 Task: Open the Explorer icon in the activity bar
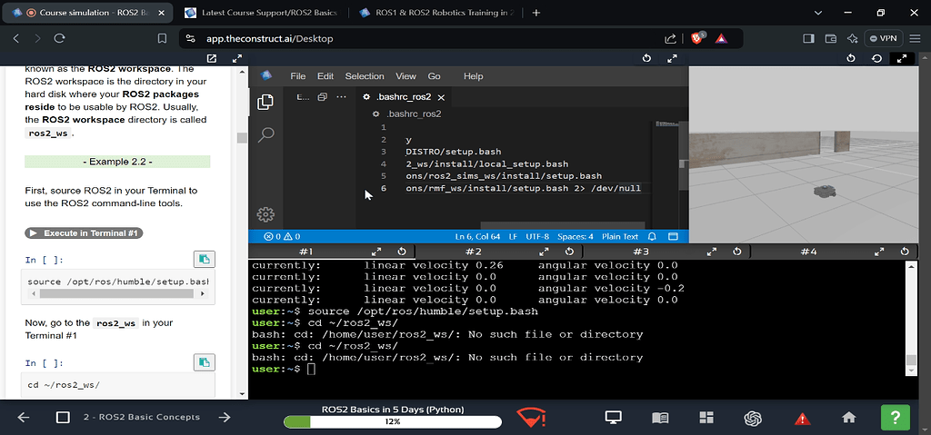(x=265, y=102)
